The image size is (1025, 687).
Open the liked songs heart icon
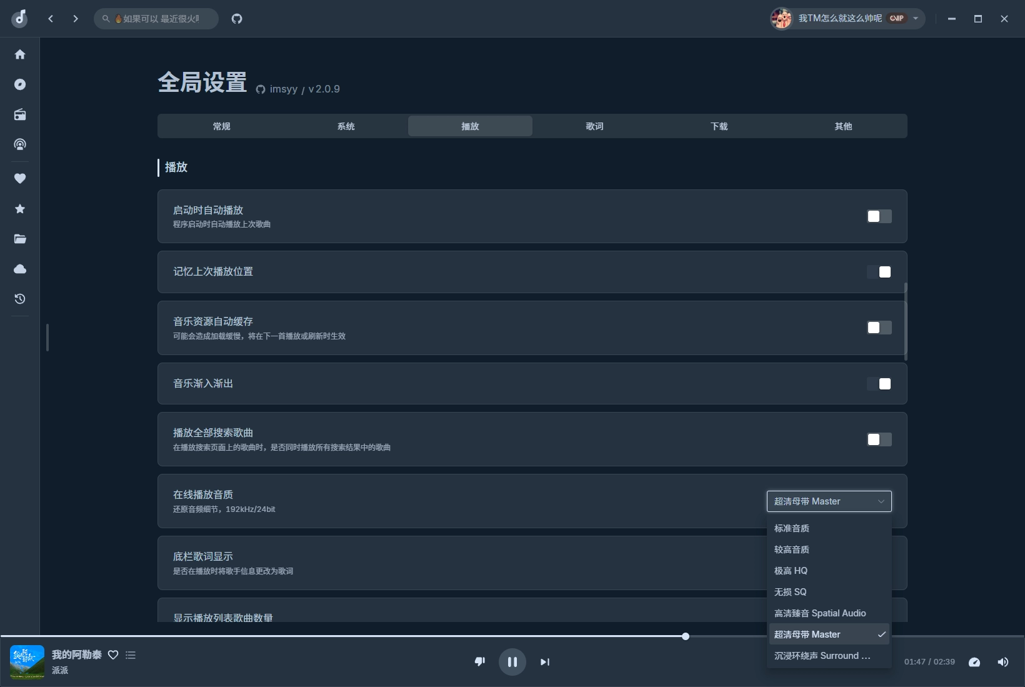20,178
